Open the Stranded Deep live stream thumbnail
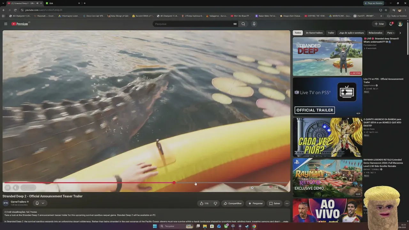 (328, 57)
